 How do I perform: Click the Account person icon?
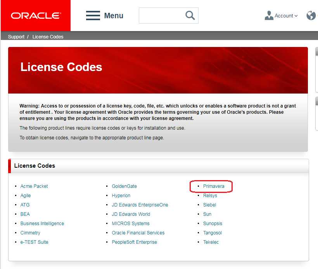click(269, 16)
